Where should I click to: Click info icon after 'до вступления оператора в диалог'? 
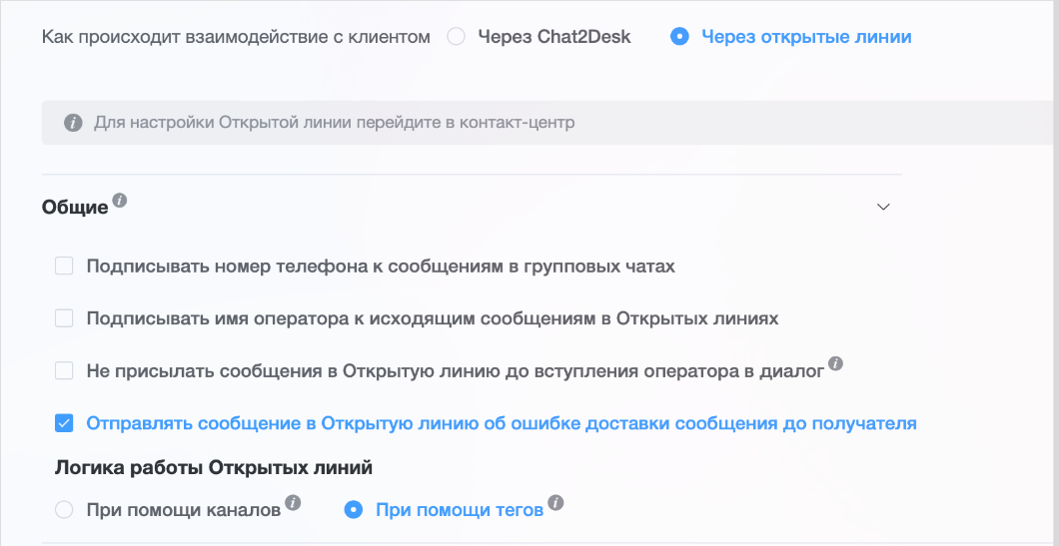click(x=836, y=364)
